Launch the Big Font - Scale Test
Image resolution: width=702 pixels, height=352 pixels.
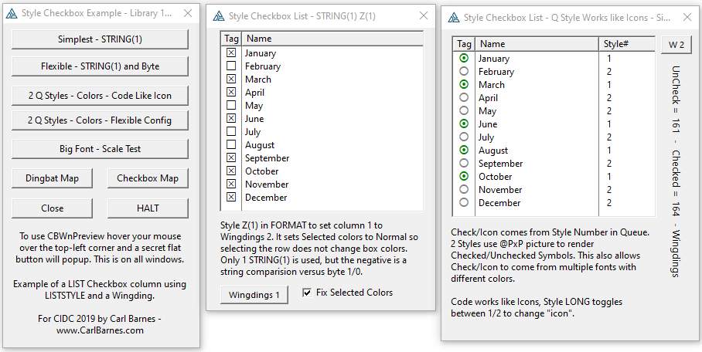[101, 148]
